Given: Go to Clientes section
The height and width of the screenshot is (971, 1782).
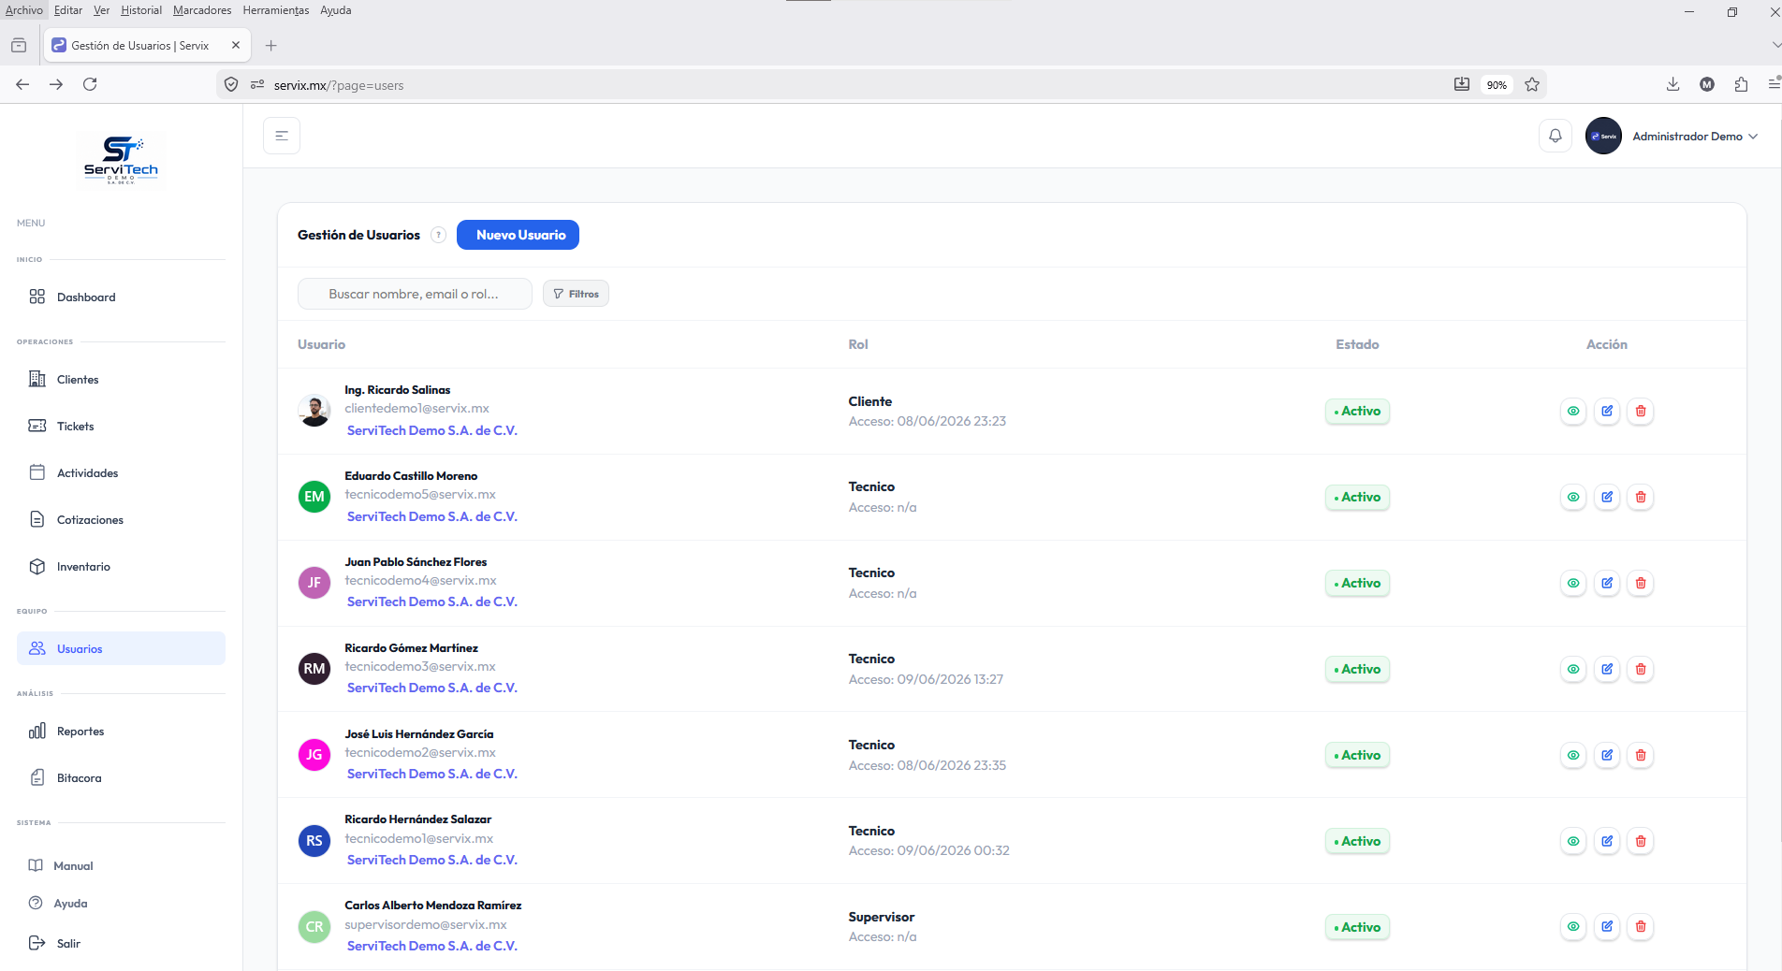Looking at the screenshot, I should coord(121,379).
